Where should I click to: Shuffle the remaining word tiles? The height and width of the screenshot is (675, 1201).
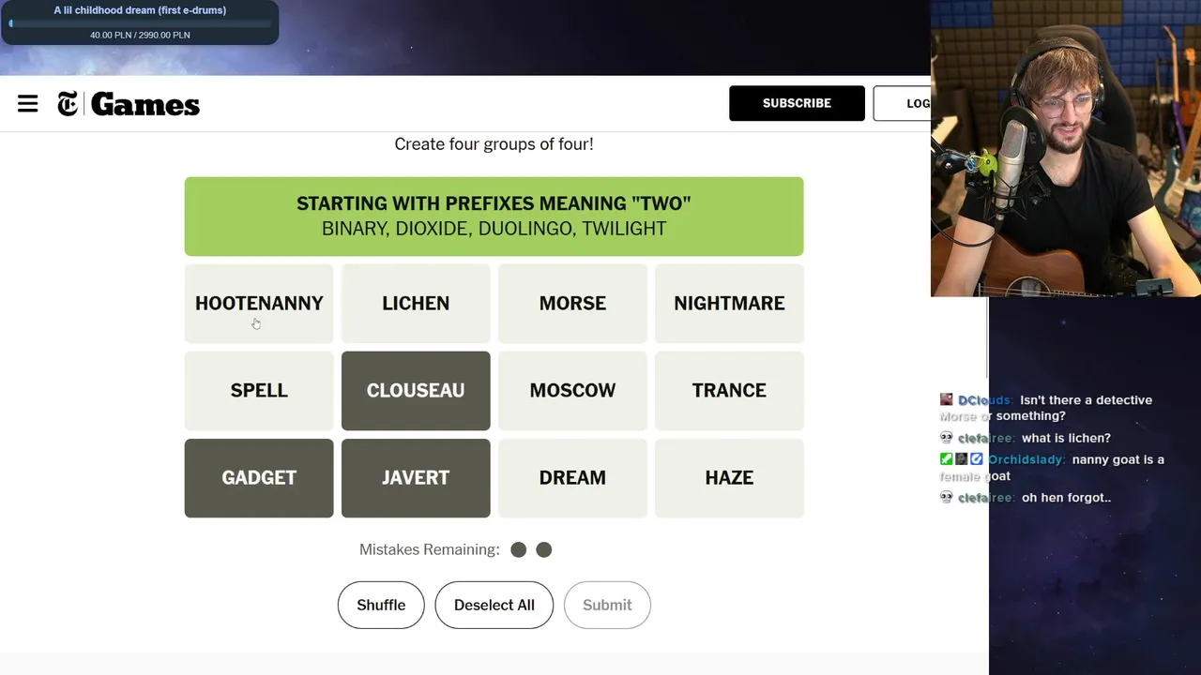pos(381,605)
